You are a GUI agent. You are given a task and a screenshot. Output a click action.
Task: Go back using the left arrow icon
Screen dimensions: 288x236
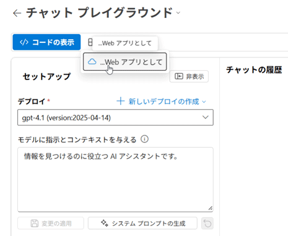pos(17,13)
